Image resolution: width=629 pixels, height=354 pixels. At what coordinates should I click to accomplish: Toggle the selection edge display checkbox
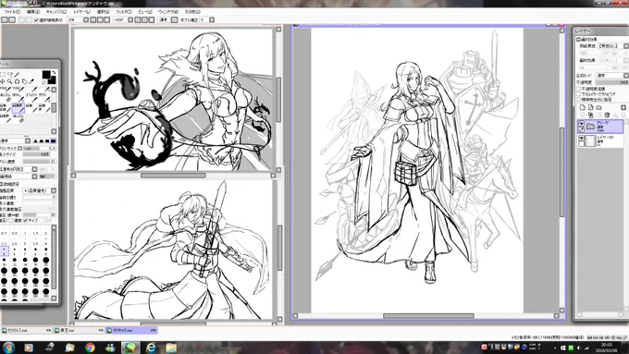36,19
